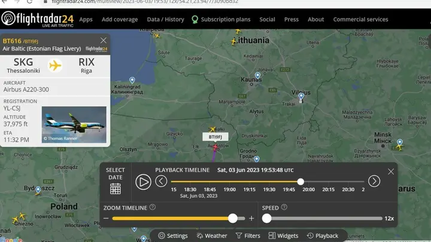Jump timeline to 19:00 mark

click(229, 189)
